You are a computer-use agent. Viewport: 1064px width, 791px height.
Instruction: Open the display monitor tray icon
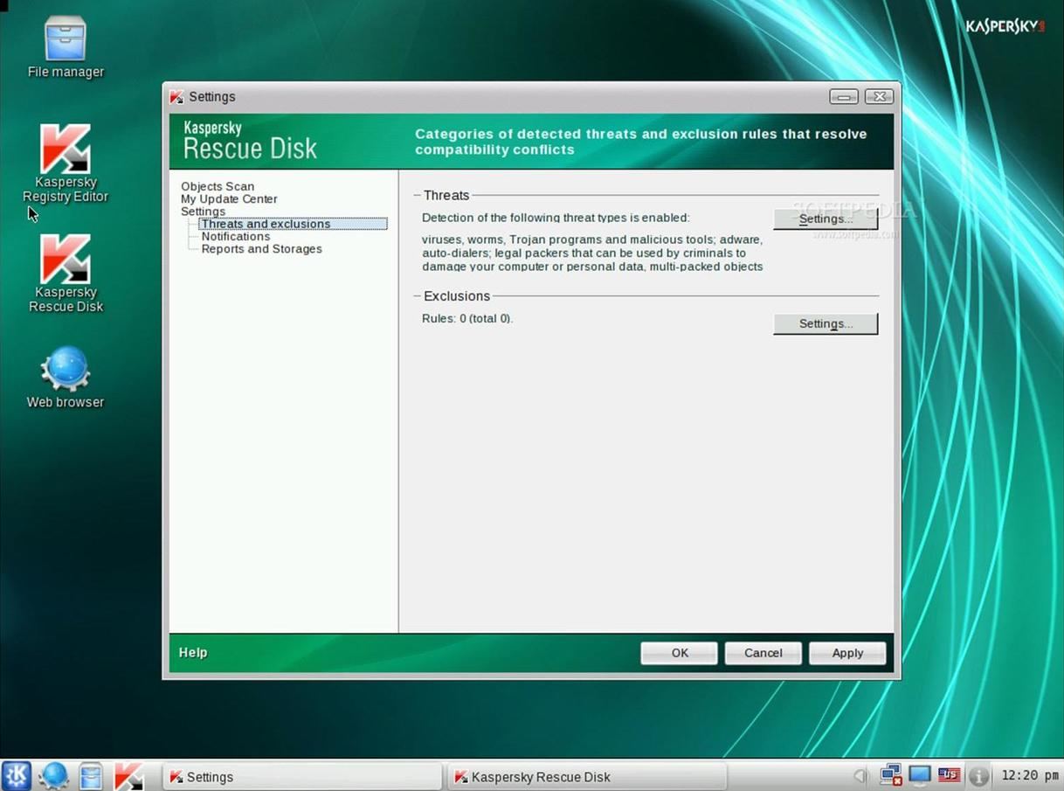point(920,775)
